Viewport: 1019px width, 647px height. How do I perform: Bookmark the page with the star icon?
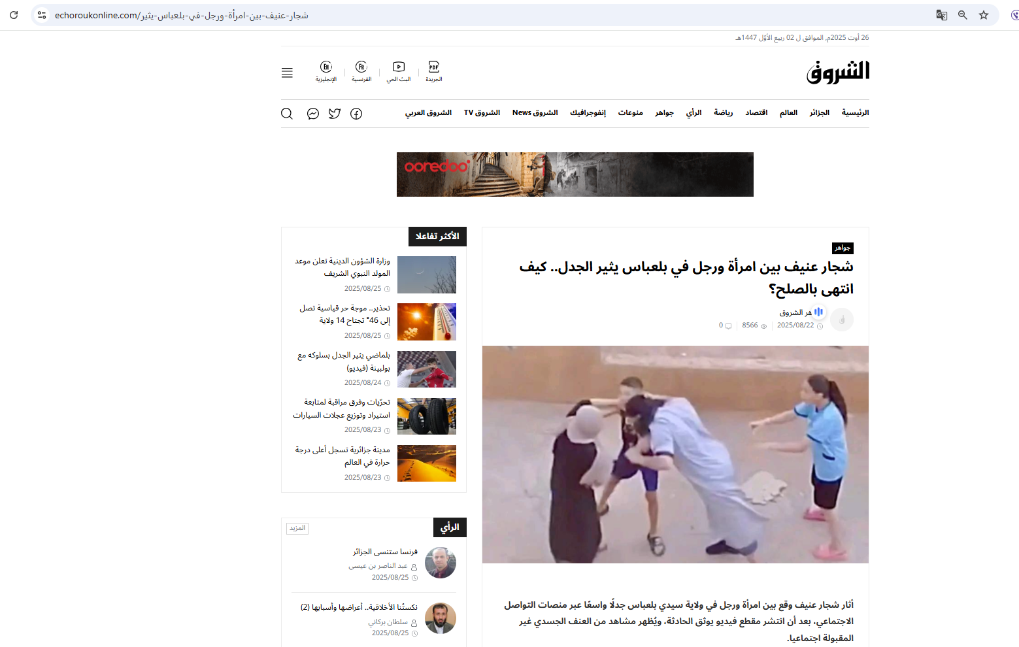coord(984,14)
